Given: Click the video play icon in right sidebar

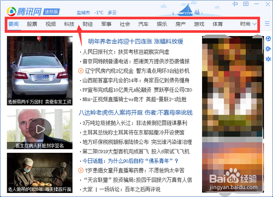Looking at the screenshot, I should (x=268, y=49).
